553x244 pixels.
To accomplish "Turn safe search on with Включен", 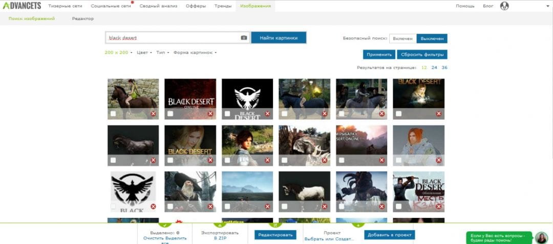I will coord(403,38).
